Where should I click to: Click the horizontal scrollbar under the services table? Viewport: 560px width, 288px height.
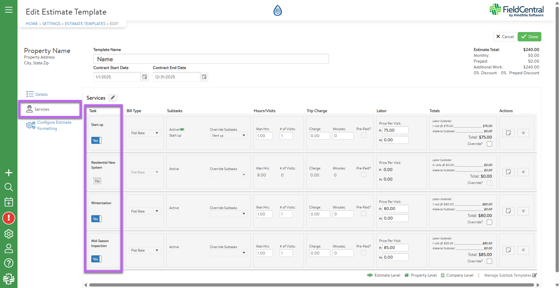click(311, 285)
